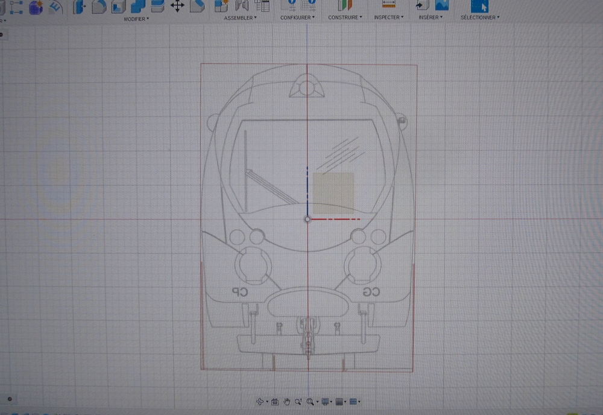Click the Zoom Window fit icon

pyautogui.click(x=310, y=402)
